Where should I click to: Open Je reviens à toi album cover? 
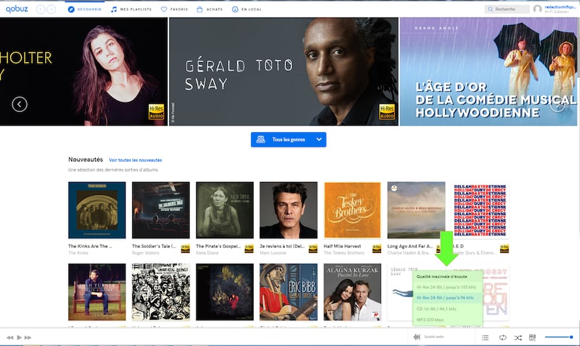pos(289,210)
